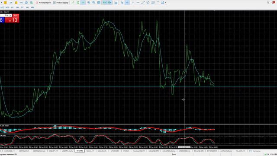
Task: Open the dropdown arrow at toolbar start
Action: 1,3
